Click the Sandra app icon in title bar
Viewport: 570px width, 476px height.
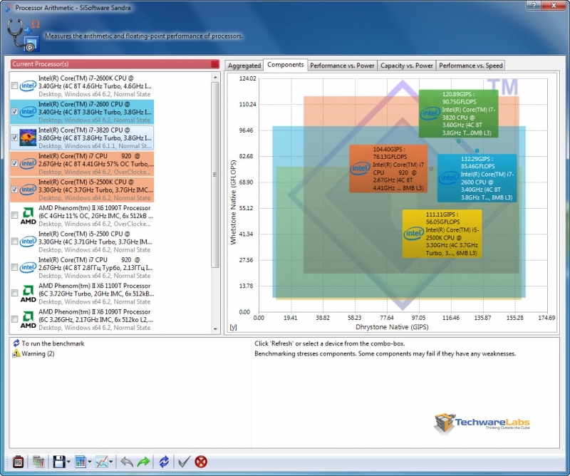(9, 8)
